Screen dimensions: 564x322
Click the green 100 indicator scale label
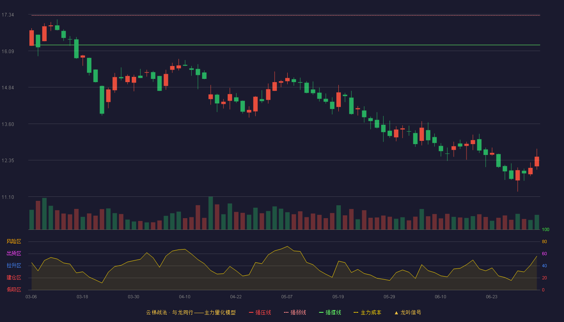point(546,230)
